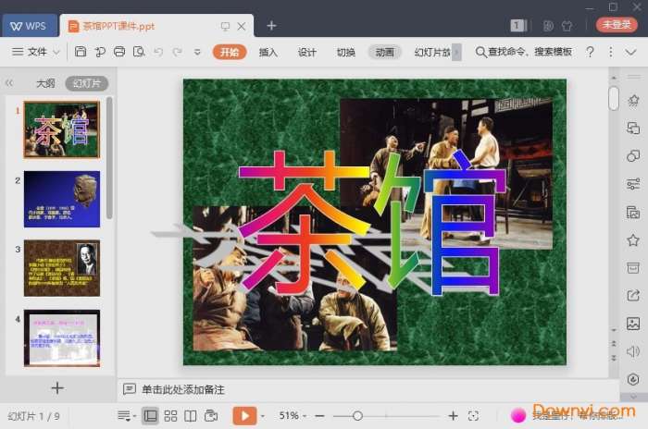Collapse the slide panel with double chevron
Image resolution: width=648 pixels, height=429 pixels.
pos(9,83)
